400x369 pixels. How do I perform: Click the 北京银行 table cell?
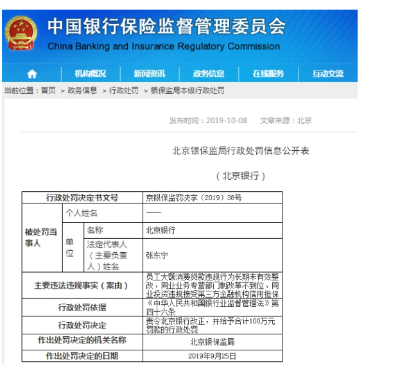click(213, 230)
